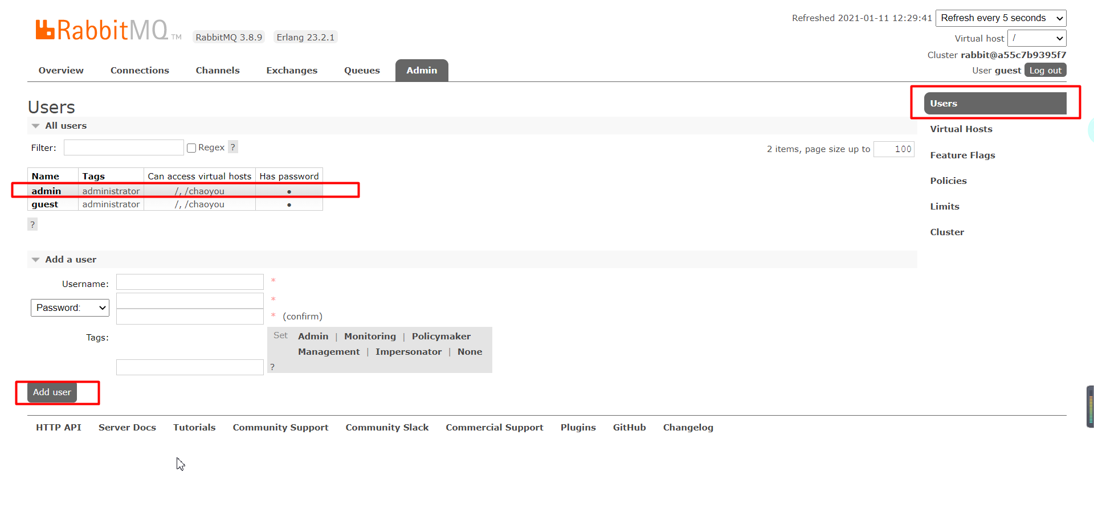Click the RabbitMQ logo
1094x529 pixels.
pos(108,30)
